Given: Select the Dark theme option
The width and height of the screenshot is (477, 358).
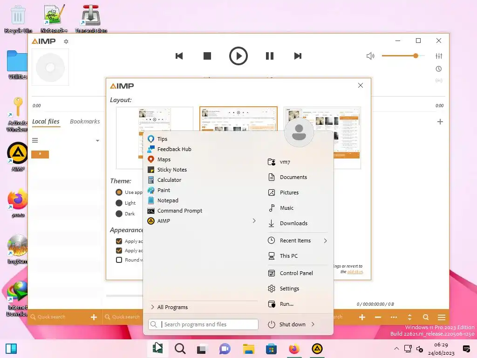Looking at the screenshot, I should pos(119,213).
